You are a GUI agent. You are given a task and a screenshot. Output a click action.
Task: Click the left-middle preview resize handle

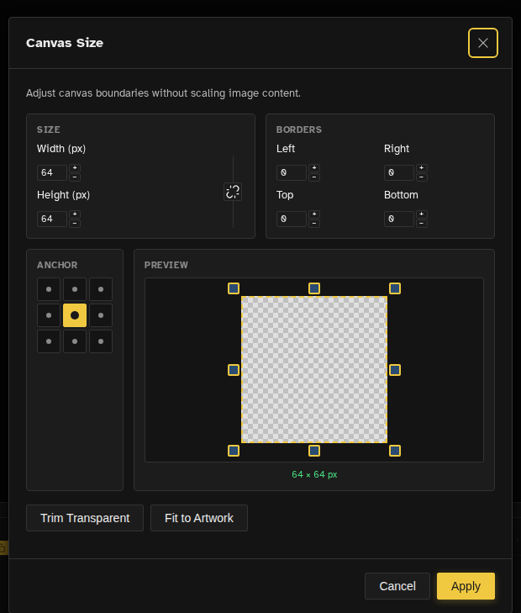click(234, 370)
